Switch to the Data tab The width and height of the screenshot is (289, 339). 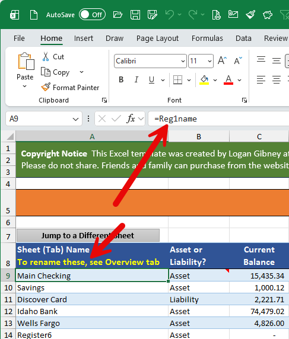[243, 39]
